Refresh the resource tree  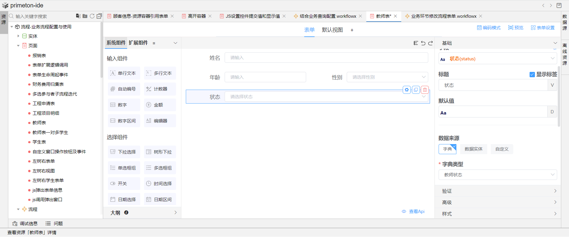click(92, 16)
